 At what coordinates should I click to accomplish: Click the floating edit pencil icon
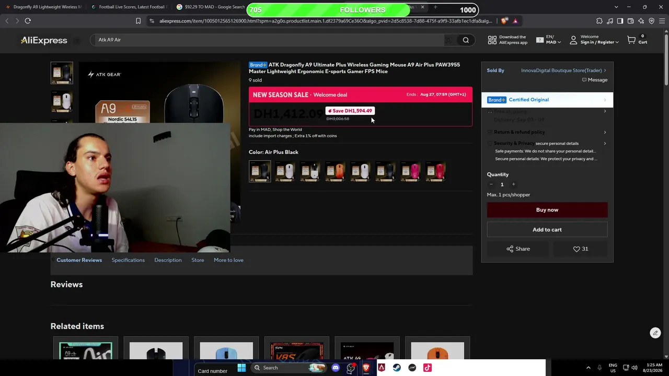(655, 333)
